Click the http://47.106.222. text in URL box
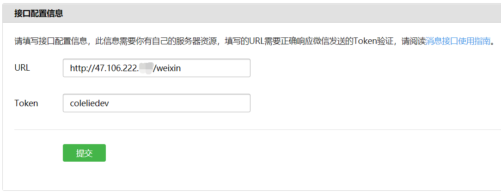This screenshot has height=194, width=501. pyautogui.click(x=104, y=68)
